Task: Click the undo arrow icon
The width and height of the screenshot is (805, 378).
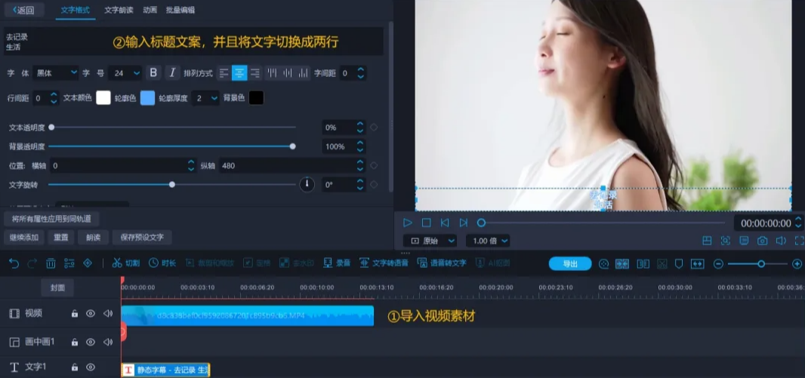Action: (x=14, y=263)
